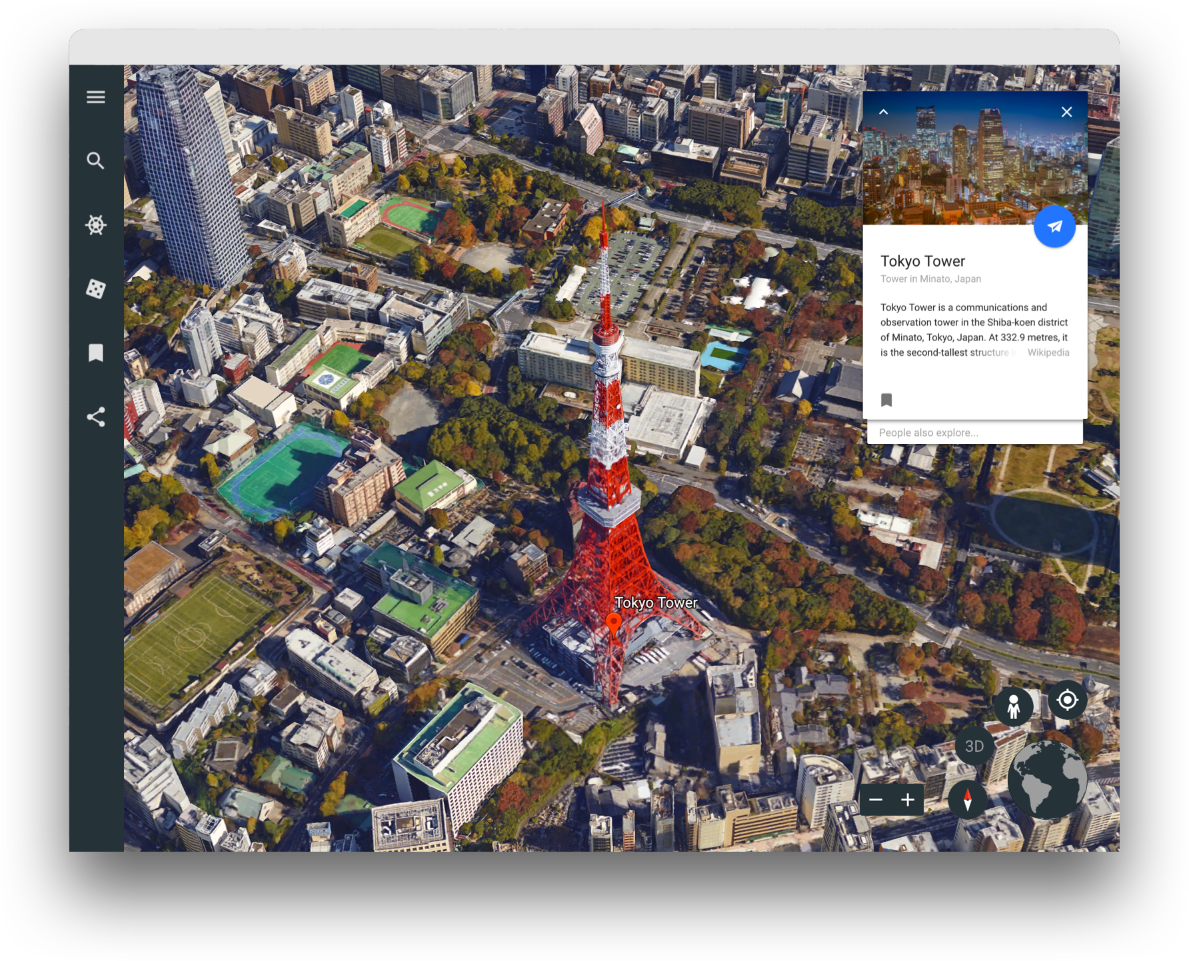Select the Tokyo Tower map label
This screenshot has height=961, width=1189.
pos(656,602)
